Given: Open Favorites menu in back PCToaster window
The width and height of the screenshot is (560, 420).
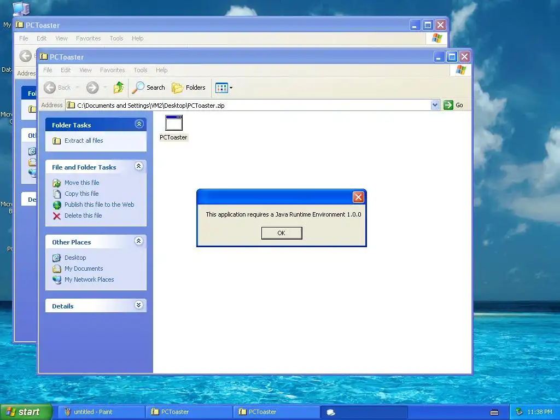Looking at the screenshot, I should pyautogui.click(x=88, y=38).
